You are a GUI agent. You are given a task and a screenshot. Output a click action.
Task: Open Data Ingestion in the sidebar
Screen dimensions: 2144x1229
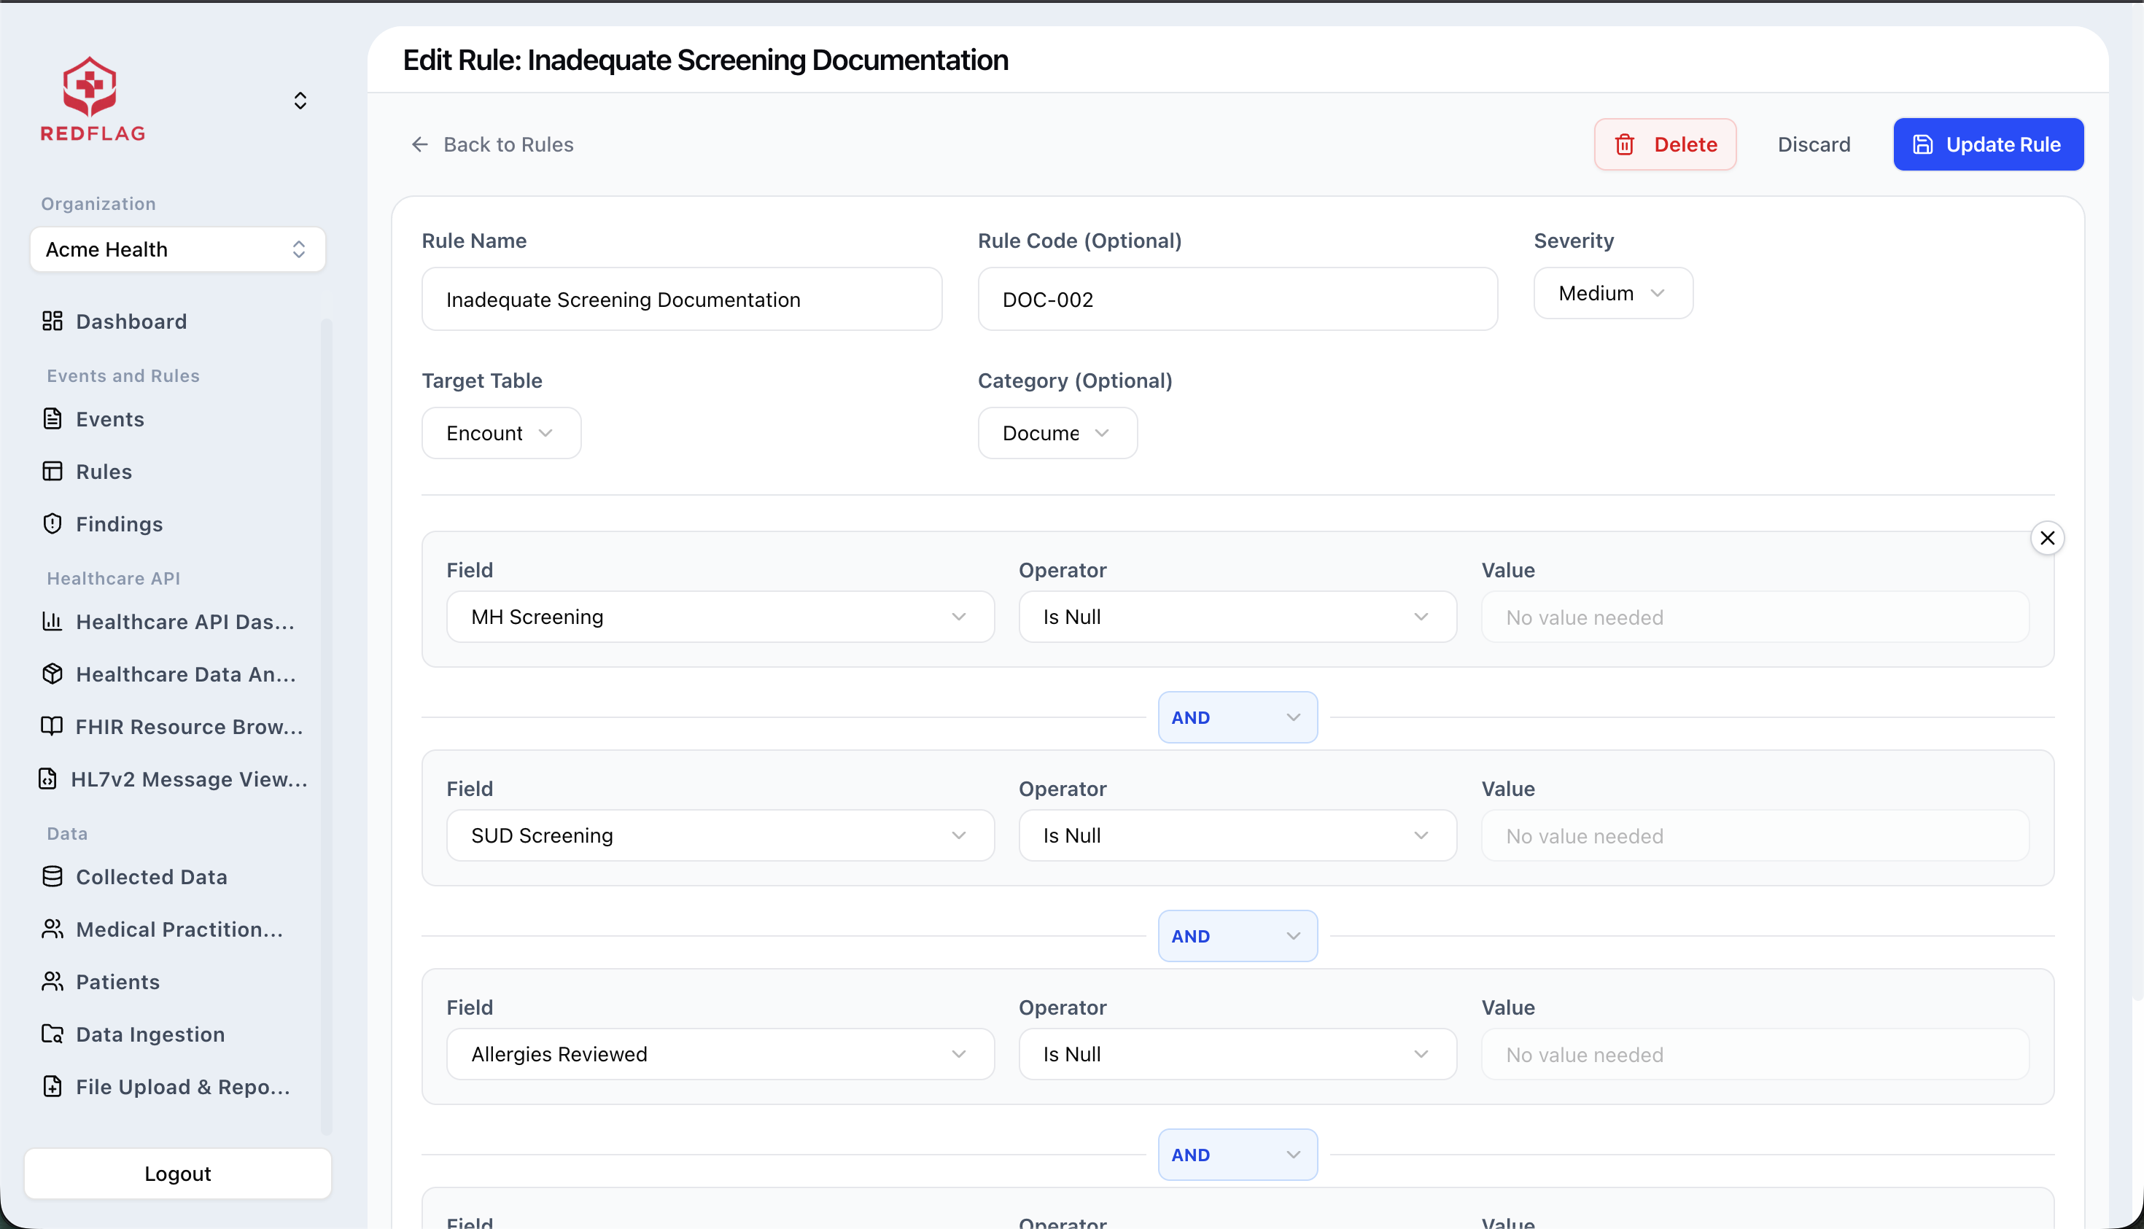150,1034
